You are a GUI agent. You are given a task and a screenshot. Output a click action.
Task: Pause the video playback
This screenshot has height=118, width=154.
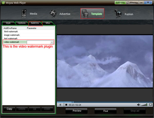coord(60,105)
